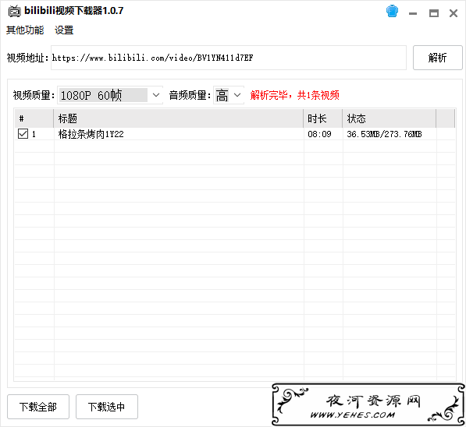The height and width of the screenshot is (427, 466).
Task: Click the 视频地址 URL input field
Action: coord(229,58)
